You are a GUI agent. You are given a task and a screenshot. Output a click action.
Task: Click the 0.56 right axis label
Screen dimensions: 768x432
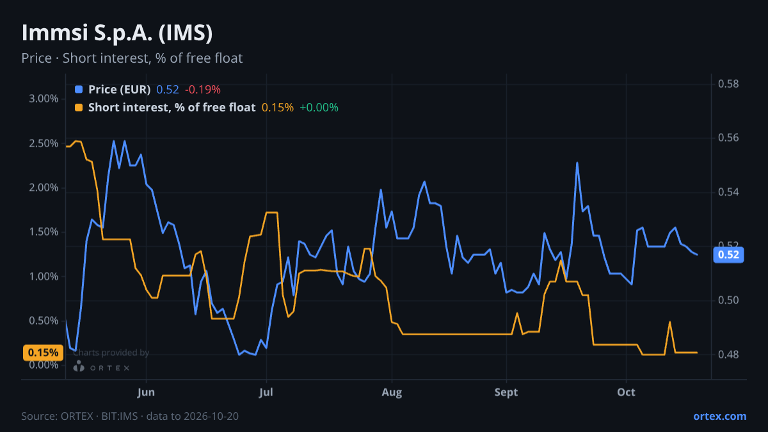click(x=728, y=138)
